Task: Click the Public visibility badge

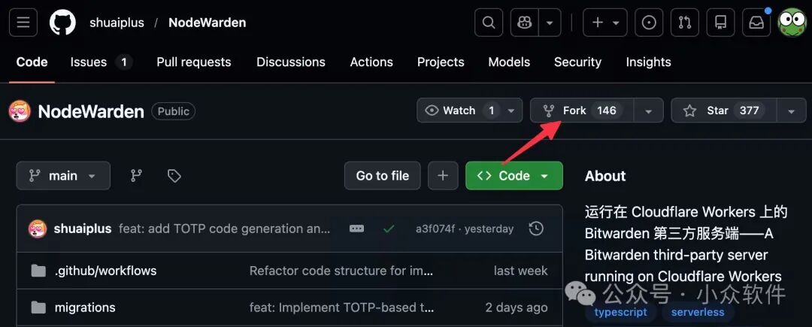Action: [174, 111]
